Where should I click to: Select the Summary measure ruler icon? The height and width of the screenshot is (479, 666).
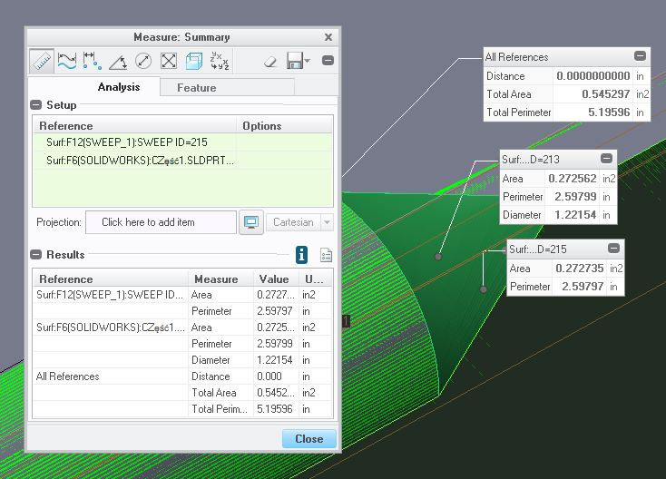(42, 61)
